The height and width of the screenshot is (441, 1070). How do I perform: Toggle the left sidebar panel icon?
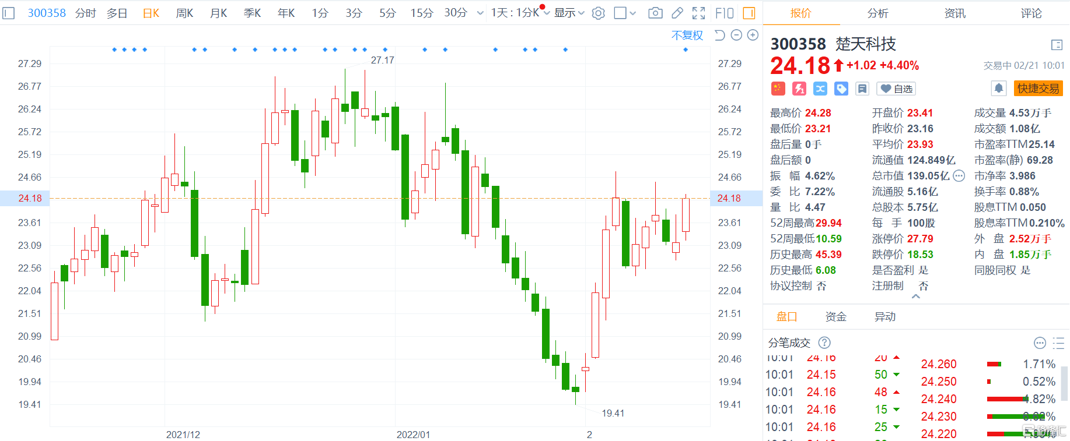9,13
